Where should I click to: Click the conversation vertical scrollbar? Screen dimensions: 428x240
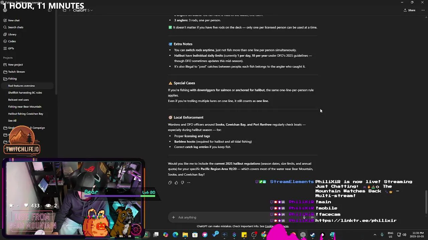(426, 202)
